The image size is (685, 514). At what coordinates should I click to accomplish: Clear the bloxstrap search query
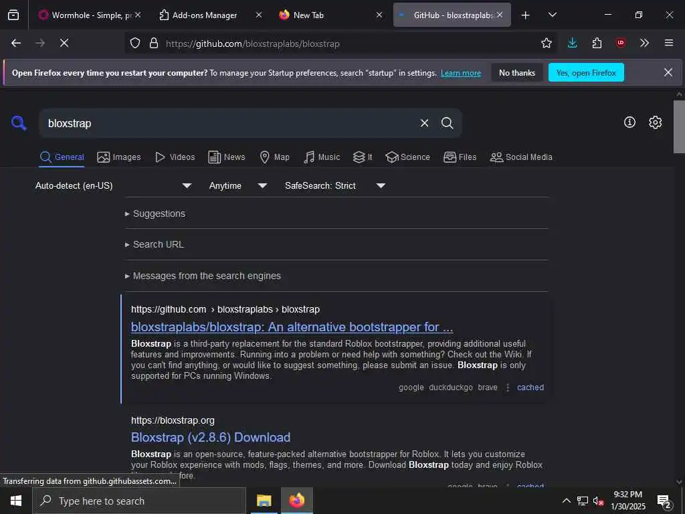click(424, 123)
